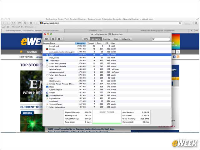Switch to the CPU tab
Viewport: 200px width, 150px height.
[86, 39]
